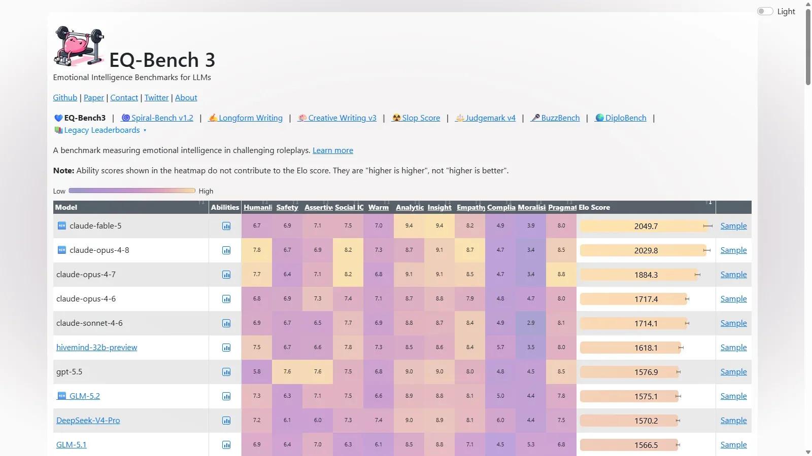812x456 pixels.
Task: Open the GLM-5.1 model link
Action: pos(72,445)
